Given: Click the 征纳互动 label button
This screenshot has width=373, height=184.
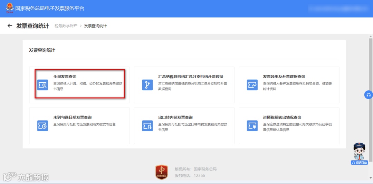Looking at the screenshot, I should tap(360, 163).
